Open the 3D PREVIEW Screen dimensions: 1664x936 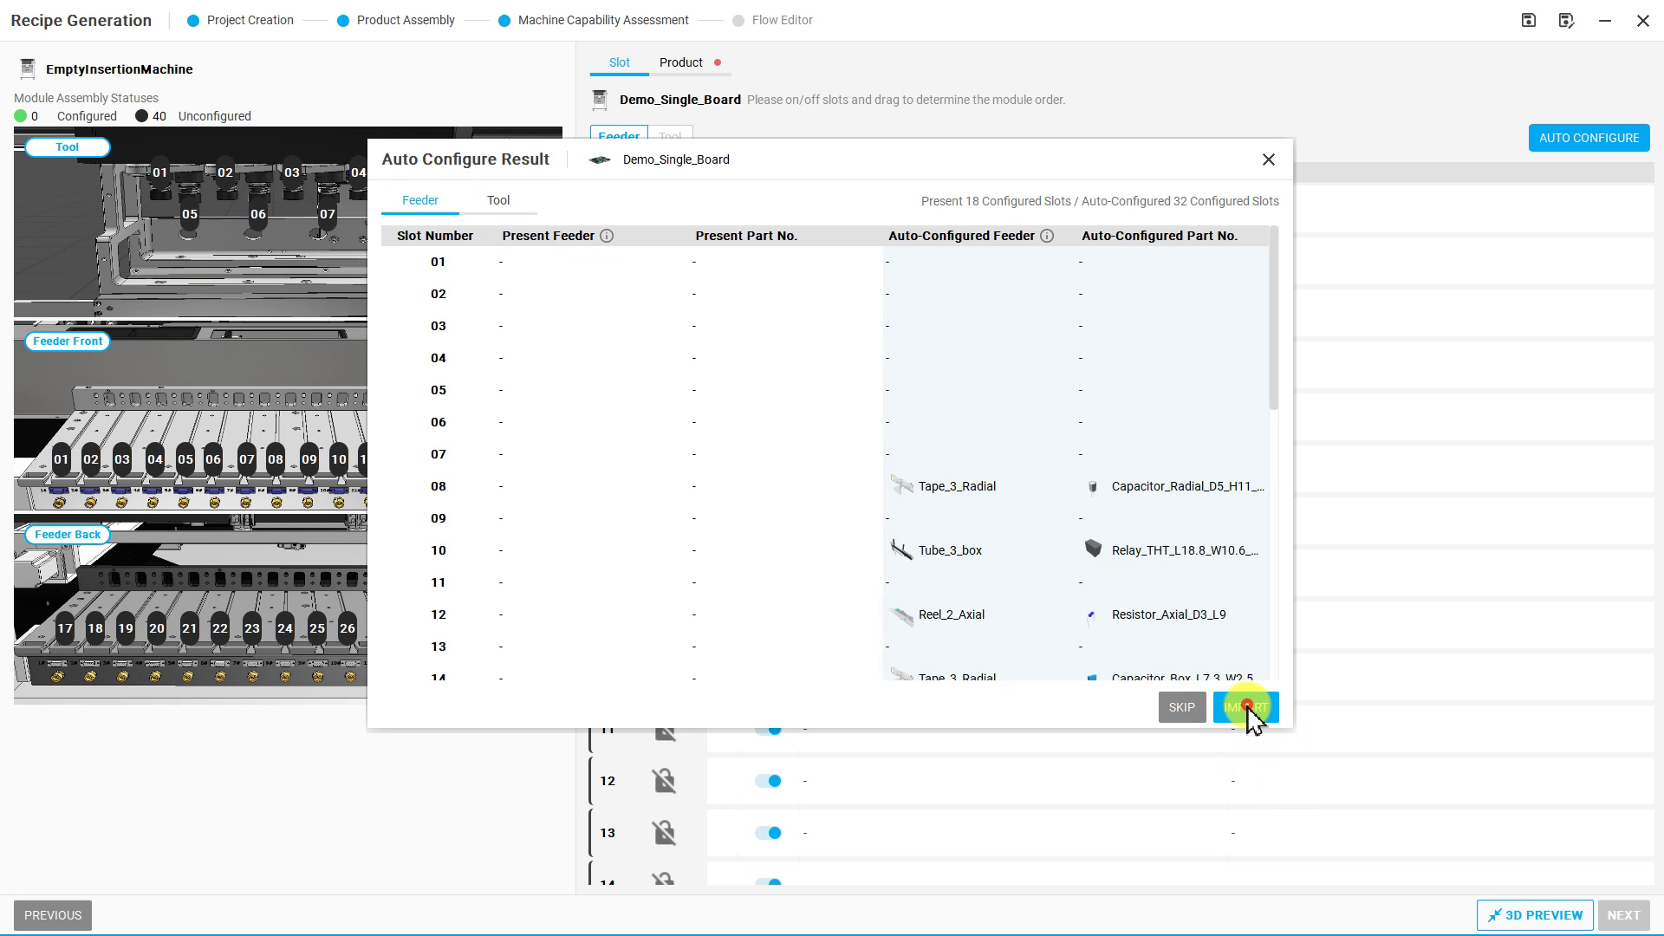tap(1535, 915)
